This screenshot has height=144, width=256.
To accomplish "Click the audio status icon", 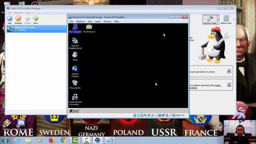I will pos(145,115).
